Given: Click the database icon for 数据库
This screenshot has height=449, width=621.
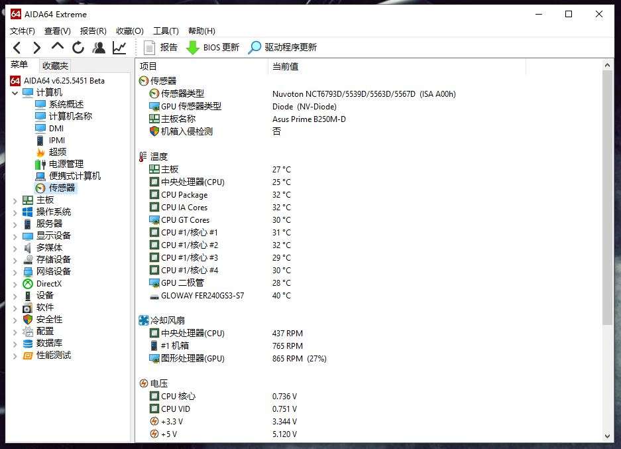Looking at the screenshot, I should click(x=28, y=343).
